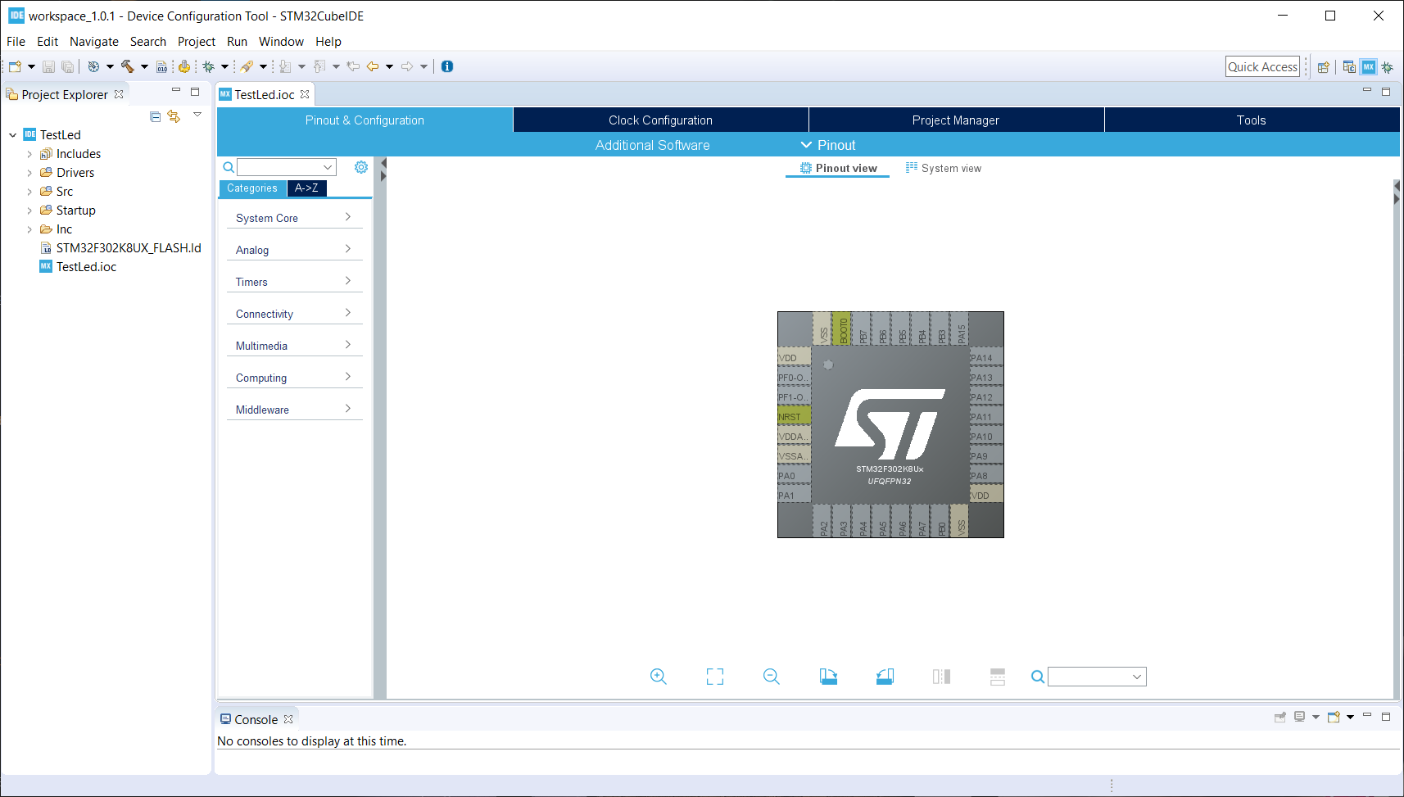
Task: Click the blue information icon in toolbar
Action: [x=447, y=66]
